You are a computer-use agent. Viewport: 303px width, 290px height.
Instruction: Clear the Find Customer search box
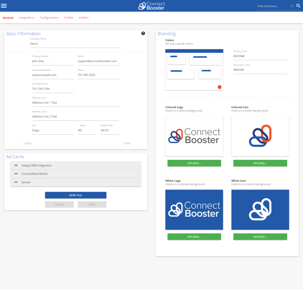click(x=292, y=6)
